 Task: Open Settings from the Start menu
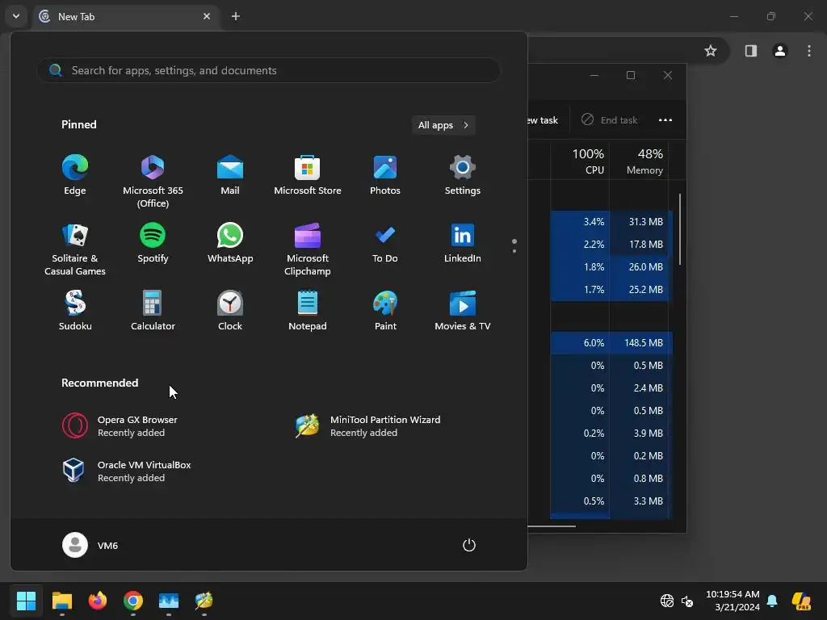pyautogui.click(x=463, y=175)
